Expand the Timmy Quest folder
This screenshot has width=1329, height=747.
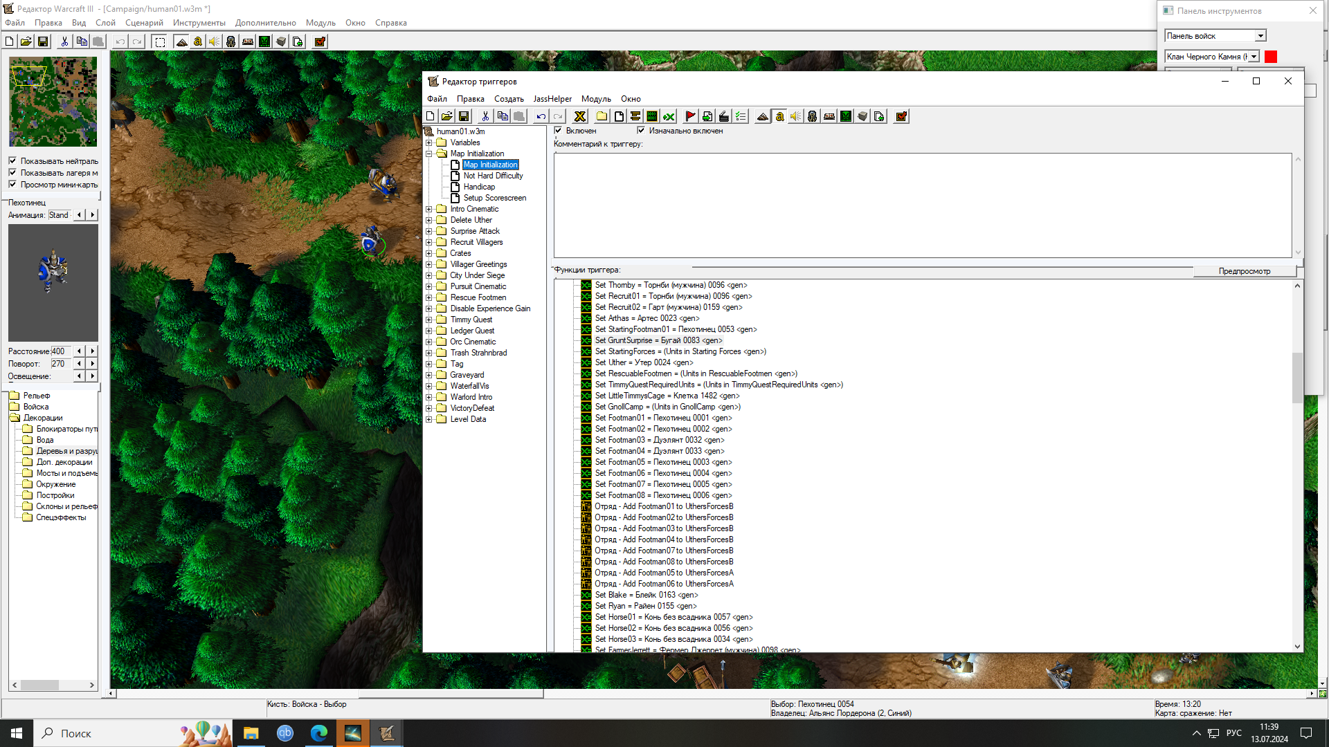tap(429, 320)
